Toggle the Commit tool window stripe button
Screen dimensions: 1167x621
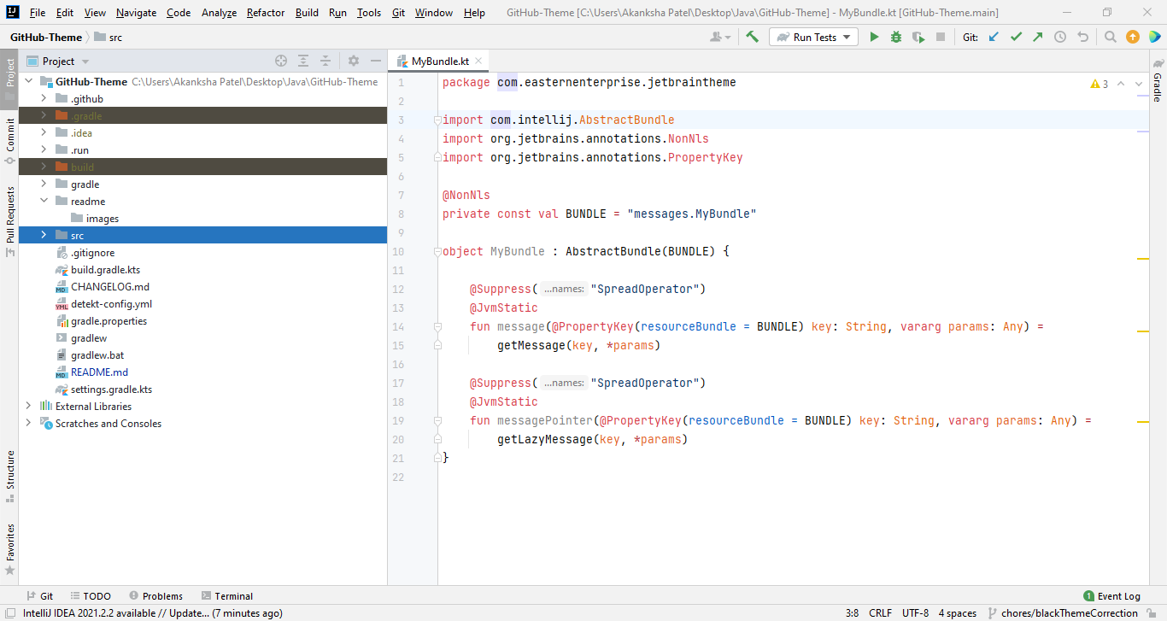click(x=9, y=140)
